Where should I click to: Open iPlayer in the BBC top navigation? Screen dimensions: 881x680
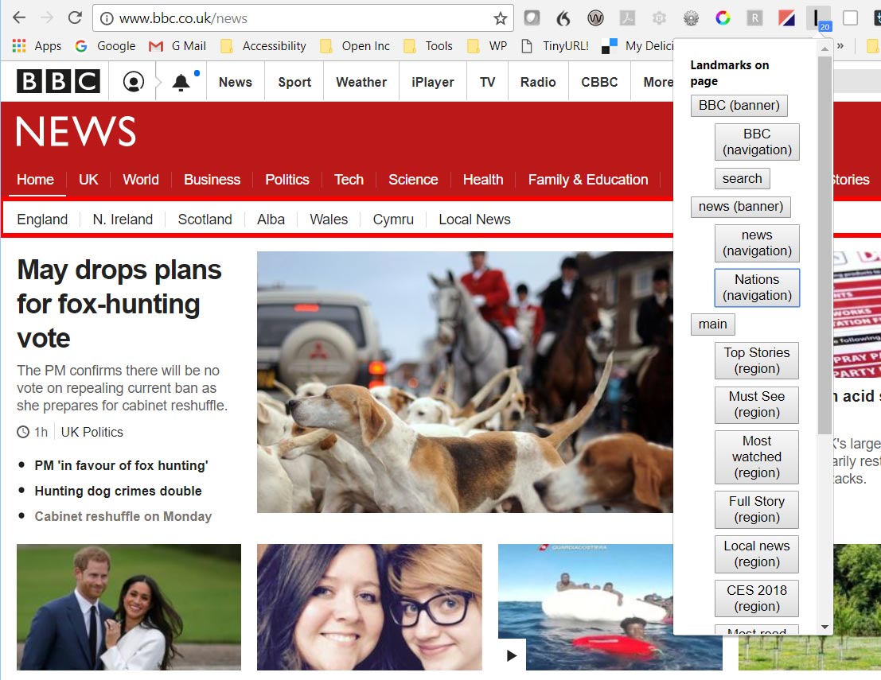433,82
